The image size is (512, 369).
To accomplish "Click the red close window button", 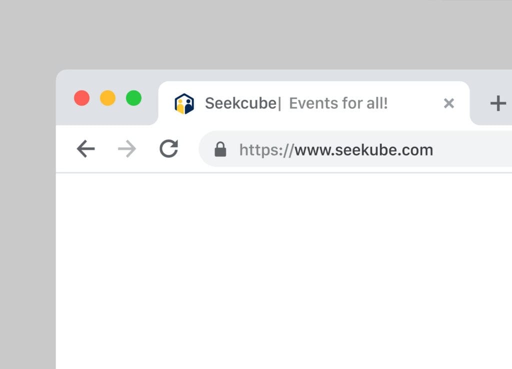I will (81, 98).
